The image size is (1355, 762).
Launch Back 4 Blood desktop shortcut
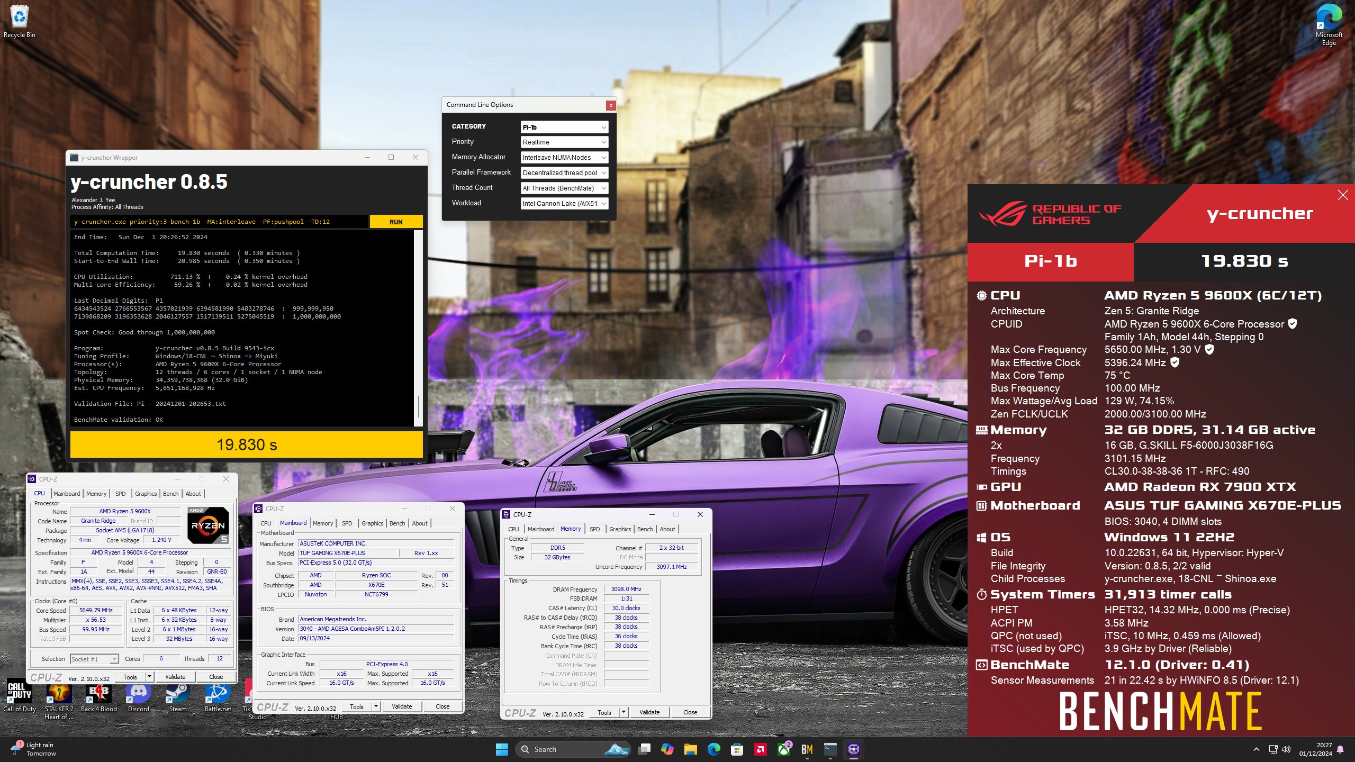click(x=98, y=696)
